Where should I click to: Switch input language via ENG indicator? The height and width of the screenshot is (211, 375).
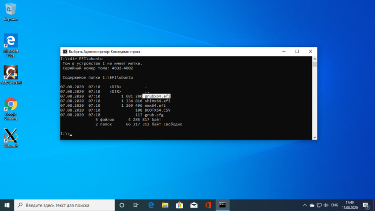pos(334,205)
